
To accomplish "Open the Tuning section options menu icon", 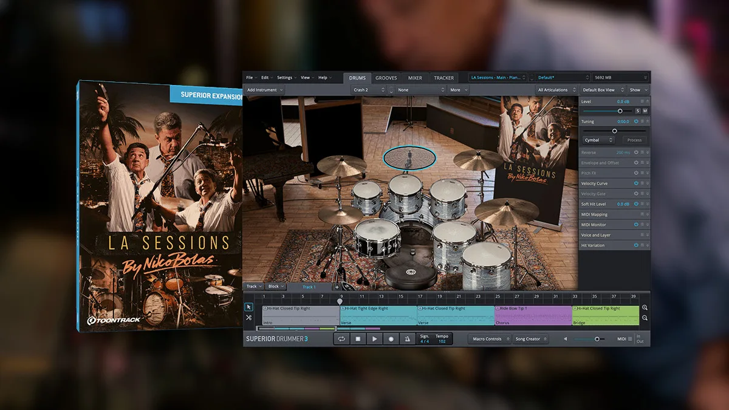I will point(642,121).
